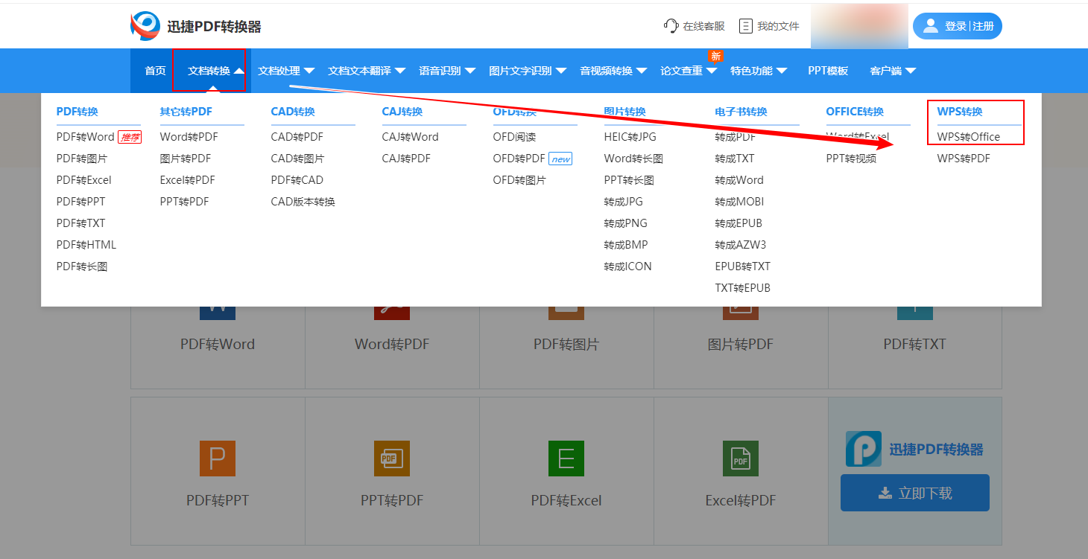
Task: Go to the 首页 tab
Action: [x=155, y=71]
